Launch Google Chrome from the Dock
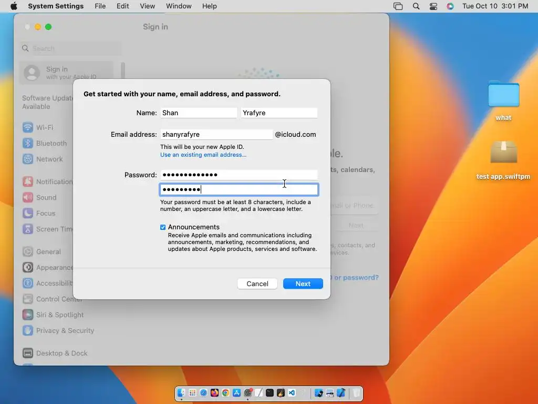The height and width of the screenshot is (404, 538). click(x=225, y=392)
